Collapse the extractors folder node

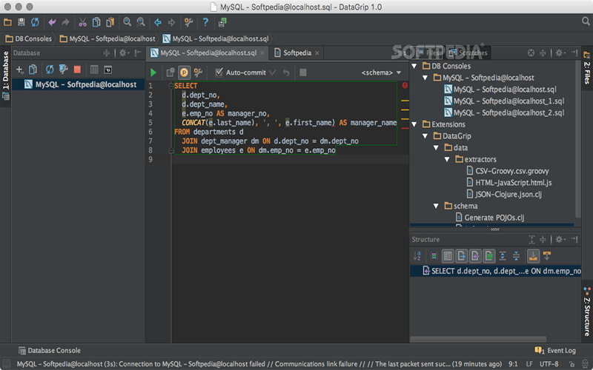pos(447,159)
